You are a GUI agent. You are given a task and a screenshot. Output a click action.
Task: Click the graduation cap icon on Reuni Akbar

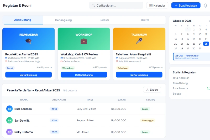(28, 41)
